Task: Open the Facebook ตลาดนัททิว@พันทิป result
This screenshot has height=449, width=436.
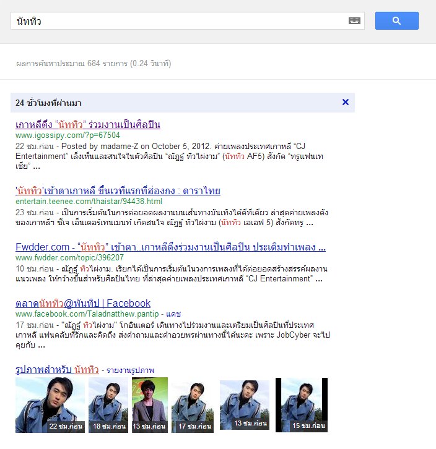Action: click(x=83, y=303)
